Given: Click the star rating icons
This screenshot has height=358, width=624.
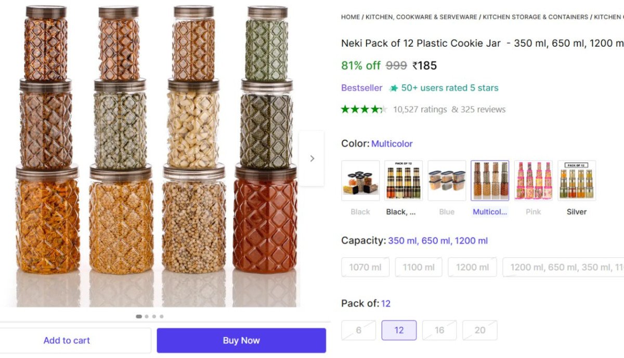Looking at the screenshot, I should pyautogui.click(x=364, y=109).
